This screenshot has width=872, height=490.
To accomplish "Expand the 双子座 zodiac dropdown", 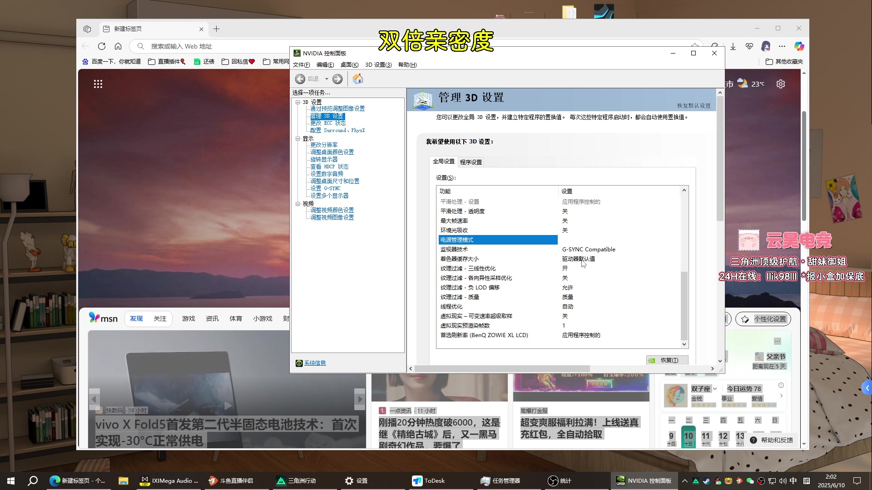I will [x=715, y=389].
